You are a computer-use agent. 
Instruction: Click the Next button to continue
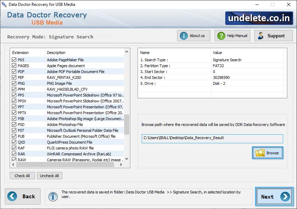[274, 197]
